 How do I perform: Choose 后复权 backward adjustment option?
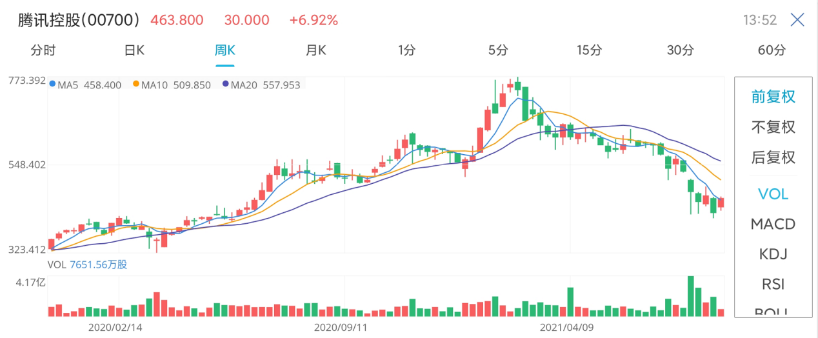(773, 157)
